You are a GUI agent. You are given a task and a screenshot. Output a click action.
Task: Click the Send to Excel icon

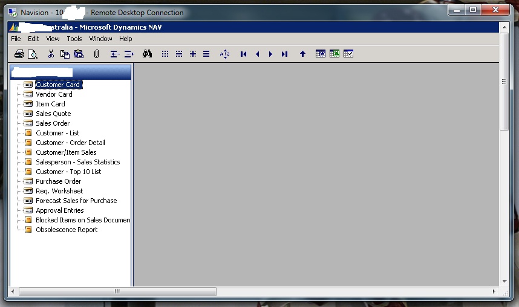coord(335,54)
